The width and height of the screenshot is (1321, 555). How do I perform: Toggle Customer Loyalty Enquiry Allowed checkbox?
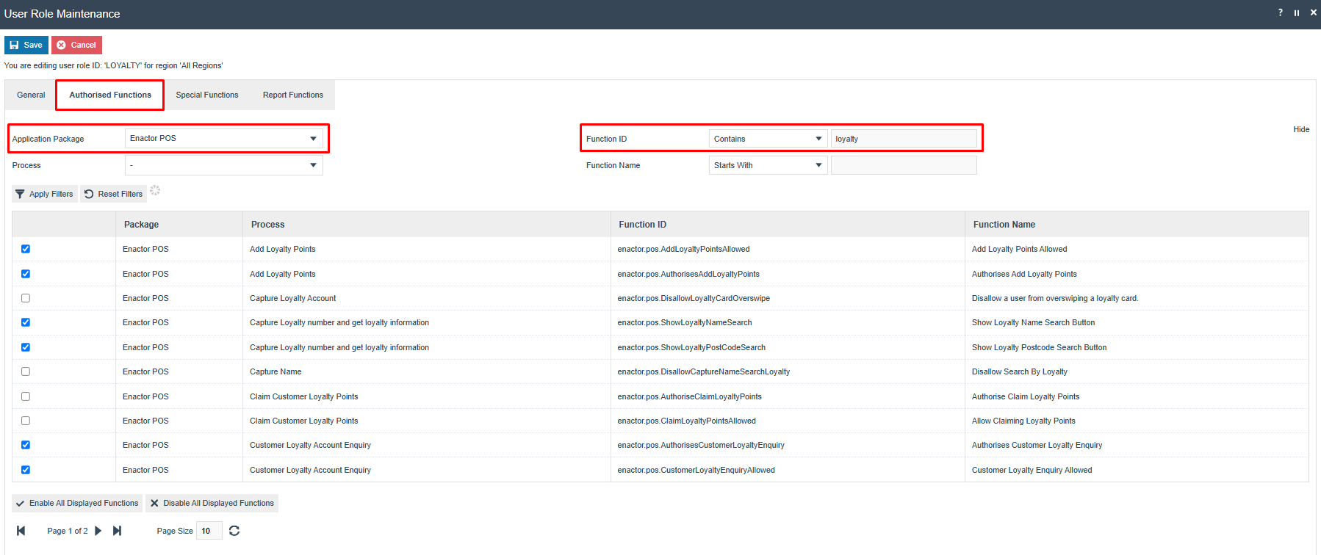26,470
